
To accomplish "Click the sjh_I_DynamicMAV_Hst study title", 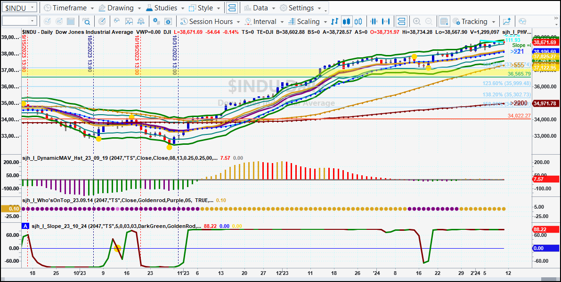I will tap(120, 158).
